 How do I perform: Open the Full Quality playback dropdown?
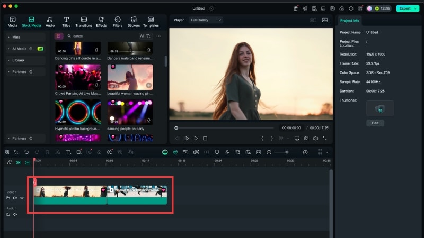(x=206, y=20)
